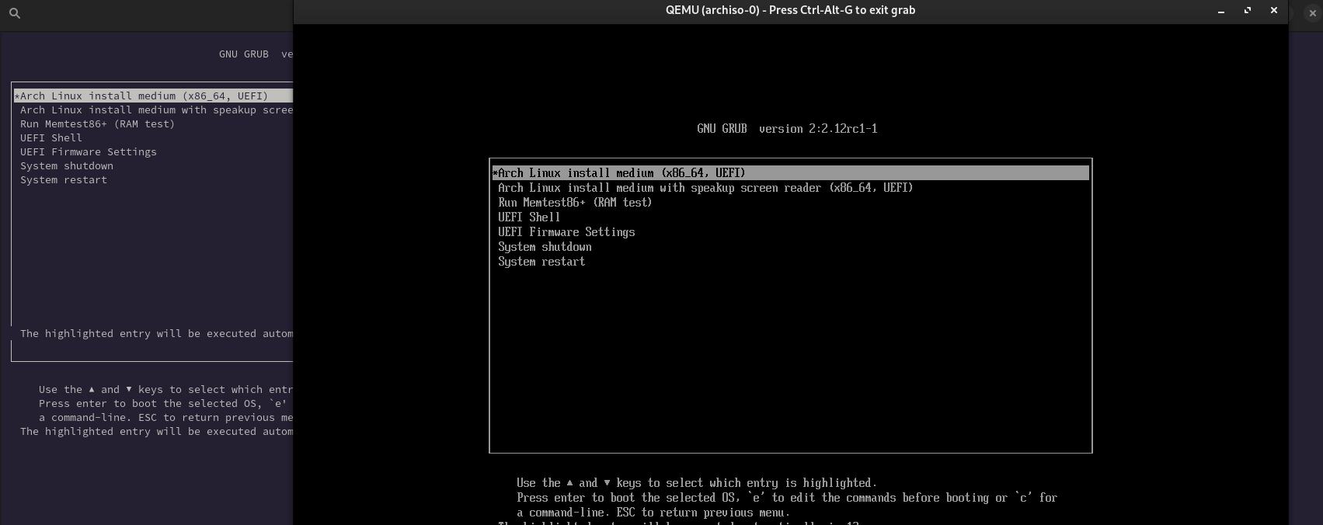
Task: Click 'a command-line. ESC to return' line in QEMU
Action: pyautogui.click(x=653, y=513)
